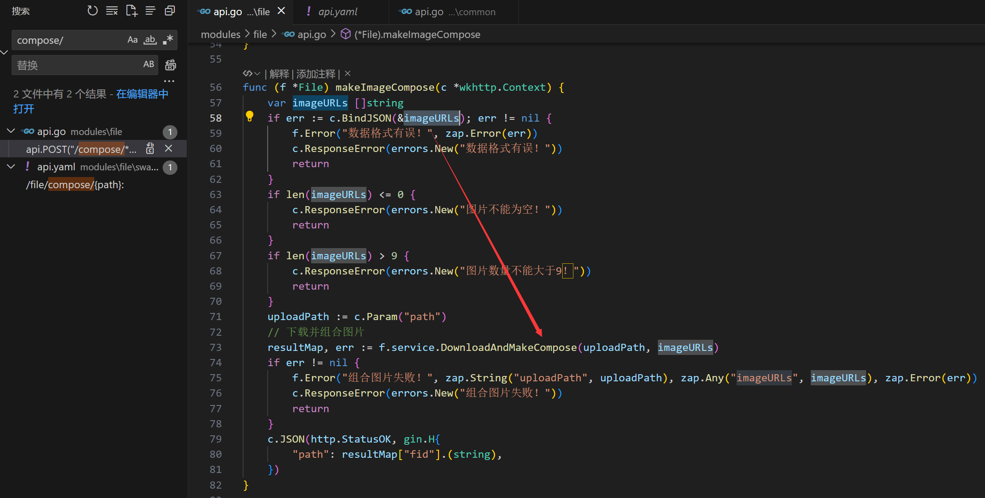Collapse all search results

click(x=170, y=11)
